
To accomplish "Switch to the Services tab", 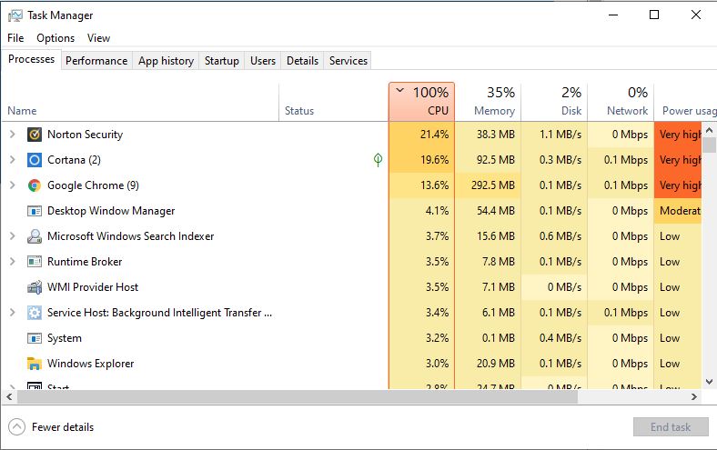I will [348, 61].
